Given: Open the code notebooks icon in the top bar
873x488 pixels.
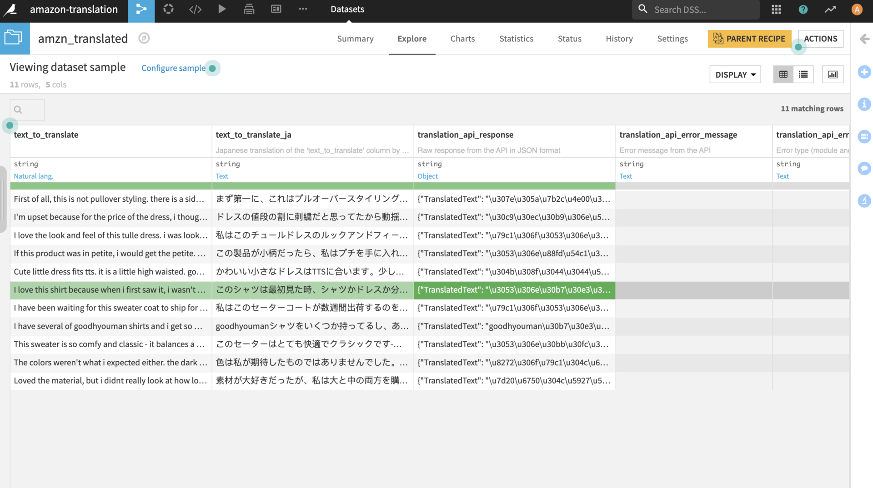Looking at the screenshot, I should (196, 9).
